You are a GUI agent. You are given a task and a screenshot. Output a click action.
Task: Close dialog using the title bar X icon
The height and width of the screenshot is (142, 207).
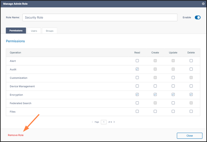coord(203,4)
